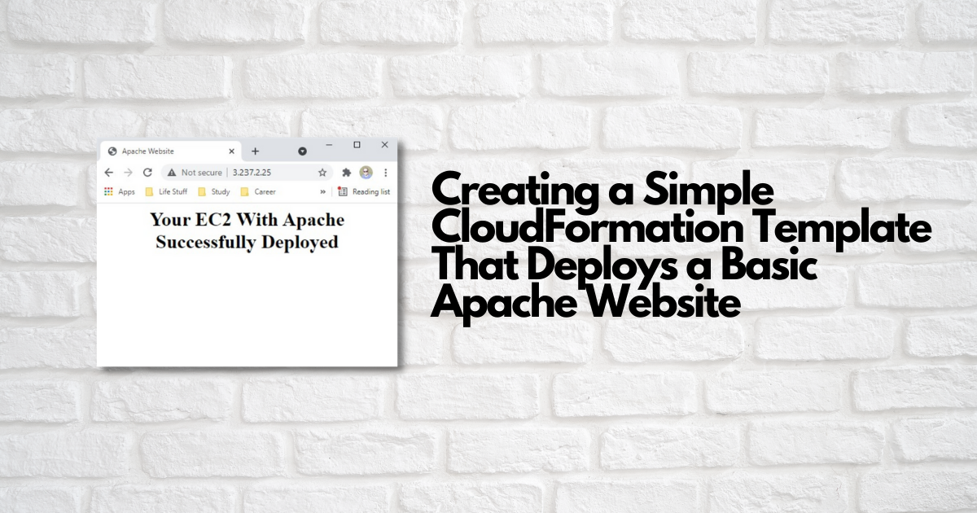Bookmark this page with the star icon
Viewport: 977px width, 513px height.
(x=322, y=173)
